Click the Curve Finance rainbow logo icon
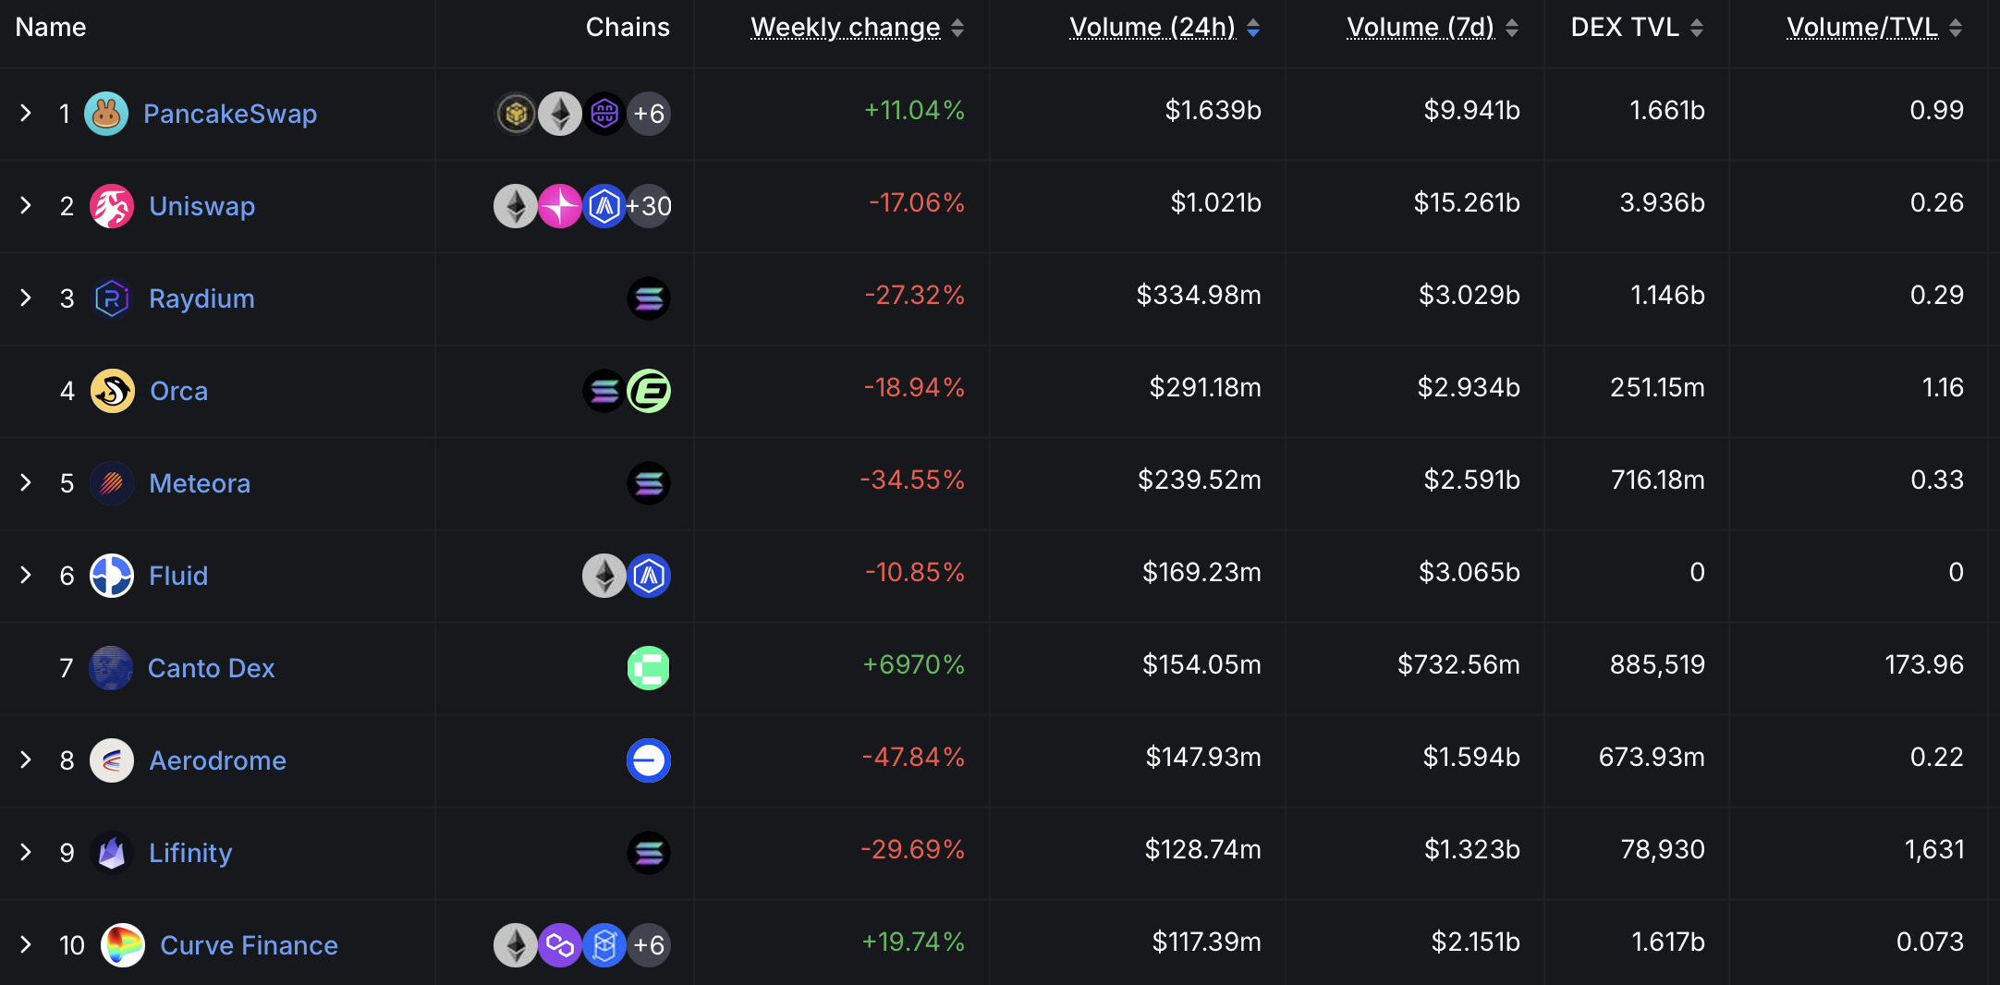 123,945
